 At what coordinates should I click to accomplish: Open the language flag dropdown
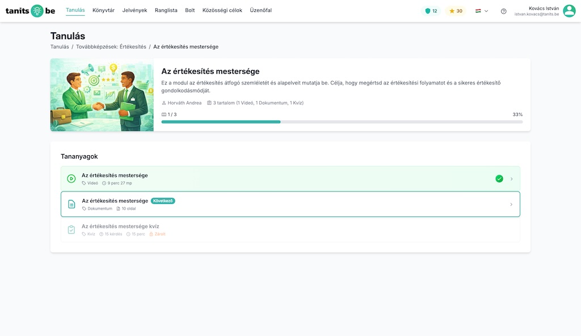[482, 11]
